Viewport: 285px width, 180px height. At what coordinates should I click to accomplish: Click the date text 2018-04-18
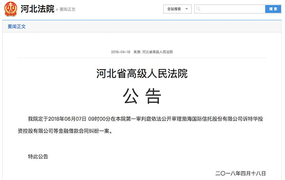point(121,52)
